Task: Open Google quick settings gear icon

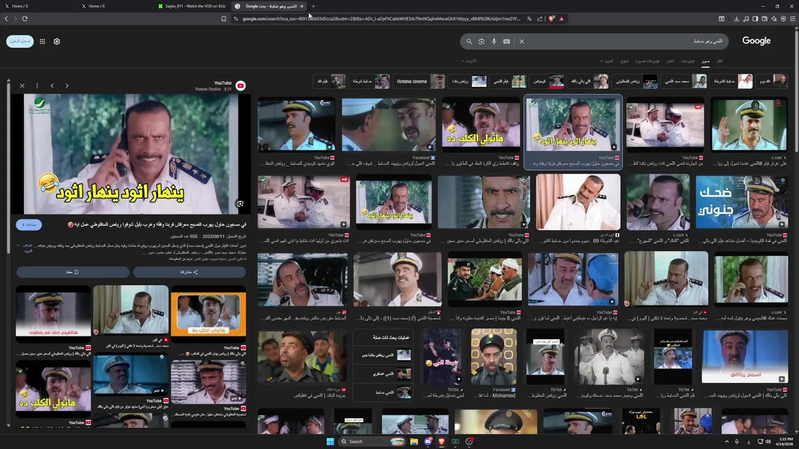Action: coord(57,41)
